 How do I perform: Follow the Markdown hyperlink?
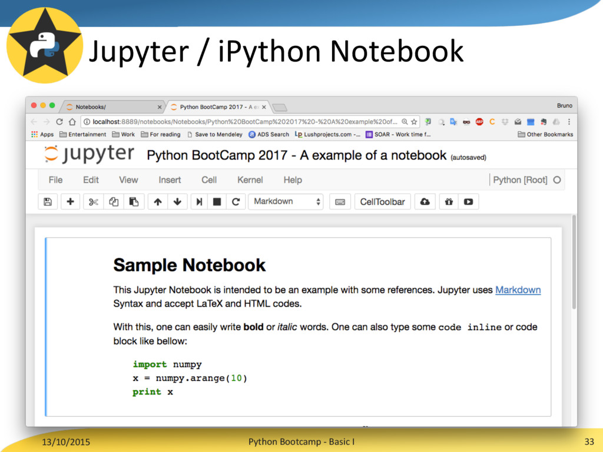pos(518,290)
